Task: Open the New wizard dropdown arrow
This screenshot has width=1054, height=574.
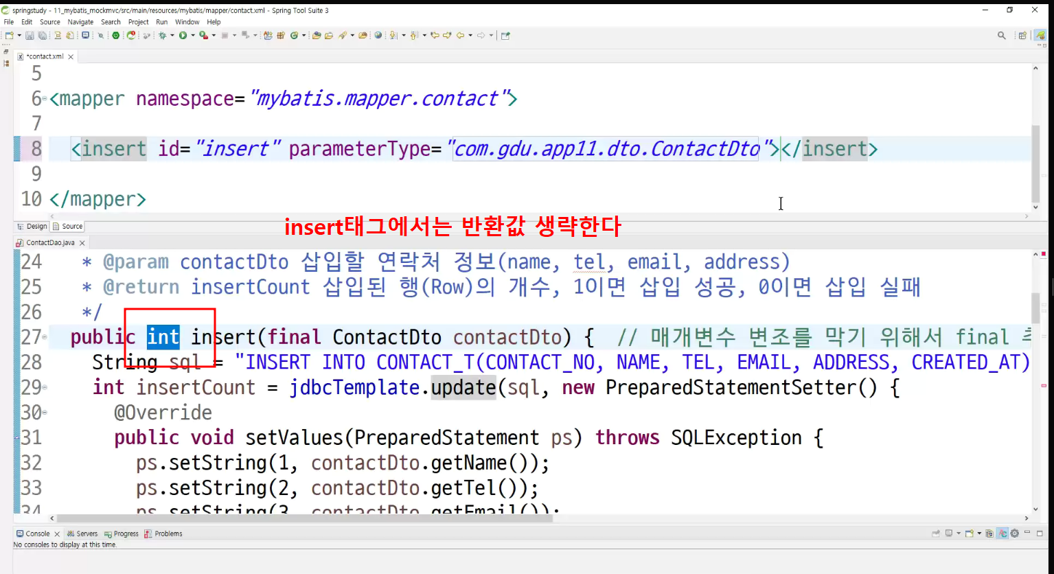Action: (19, 36)
